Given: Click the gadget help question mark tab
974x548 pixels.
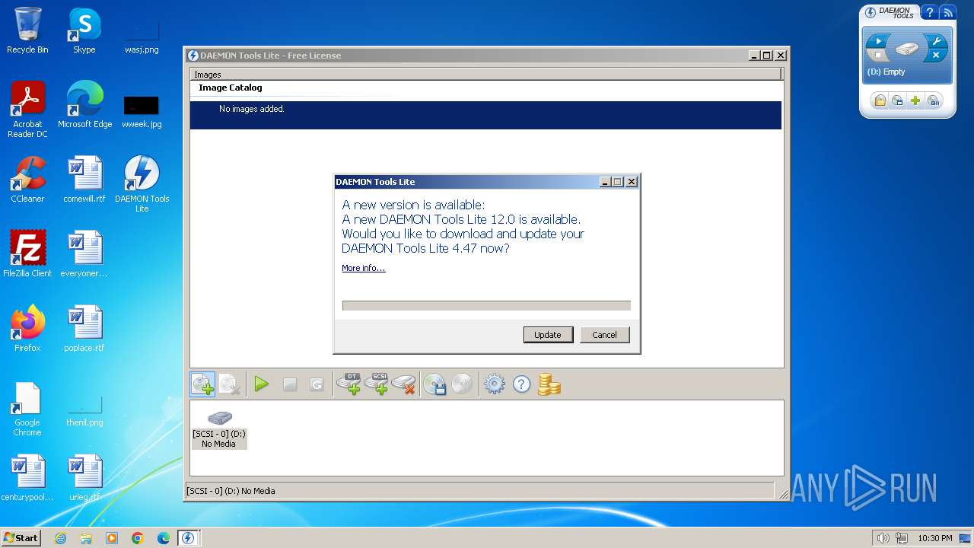Looking at the screenshot, I should tap(929, 12).
